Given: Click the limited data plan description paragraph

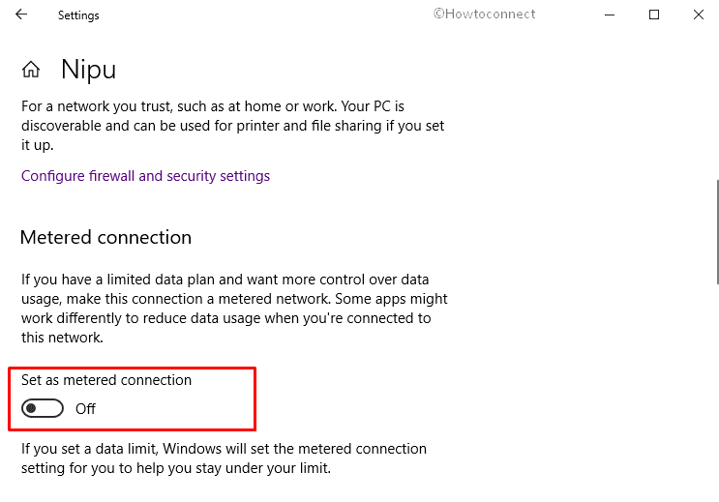Looking at the screenshot, I should click(234, 309).
